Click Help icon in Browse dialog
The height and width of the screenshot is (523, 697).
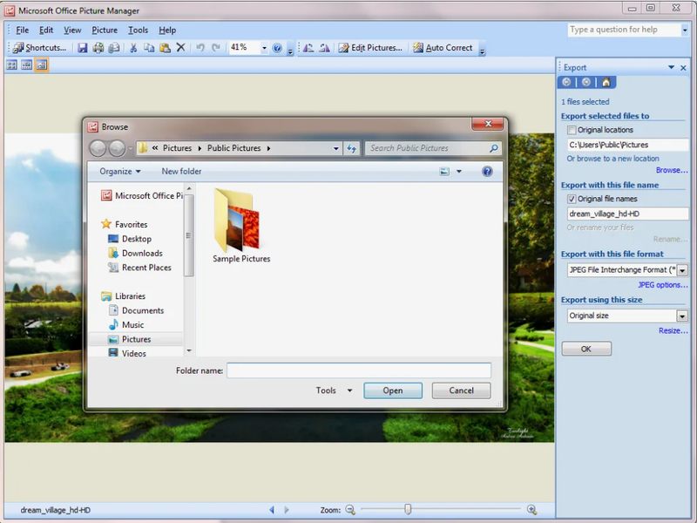point(487,171)
